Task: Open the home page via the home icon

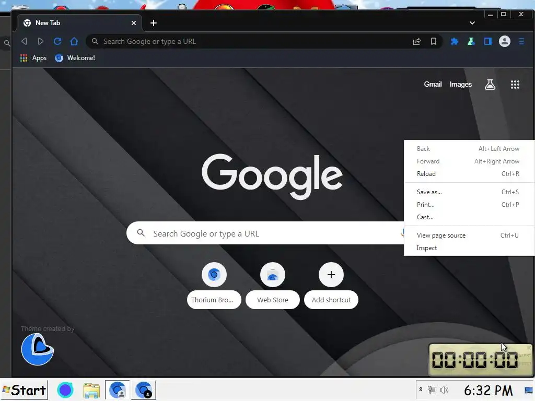Action: click(74, 41)
